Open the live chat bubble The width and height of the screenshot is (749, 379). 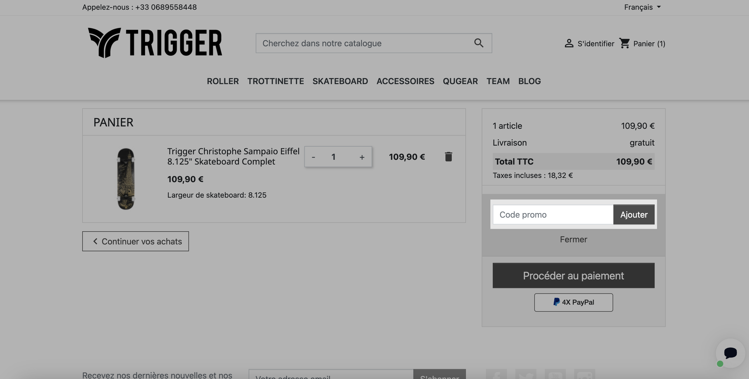pos(730,353)
